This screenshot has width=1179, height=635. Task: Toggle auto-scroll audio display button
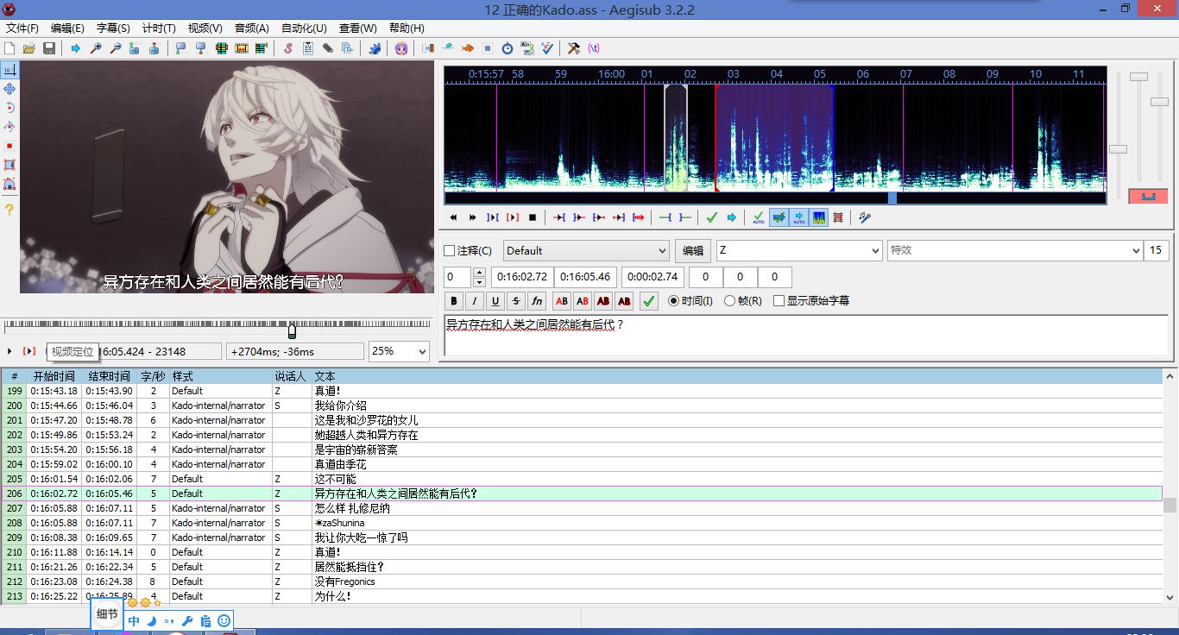click(798, 217)
